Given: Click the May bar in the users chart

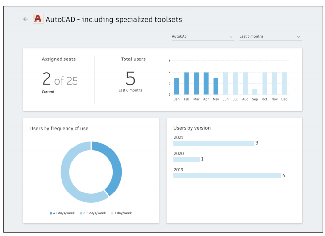Looking at the screenshot, I should click(216, 86).
